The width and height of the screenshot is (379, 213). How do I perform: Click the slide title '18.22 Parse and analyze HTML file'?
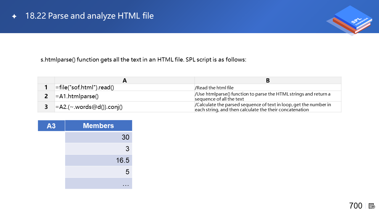coord(89,16)
